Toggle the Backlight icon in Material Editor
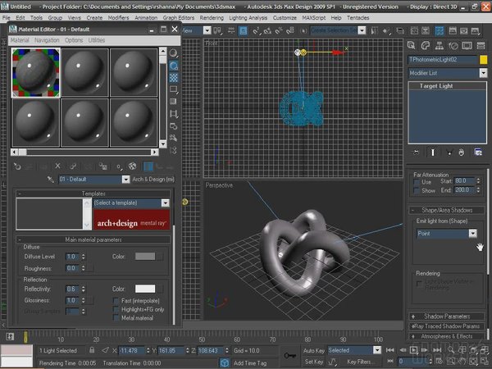Viewport: 492px width, 369px height. tap(174, 66)
